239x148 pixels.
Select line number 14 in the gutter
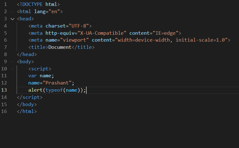[x=4, y=97]
